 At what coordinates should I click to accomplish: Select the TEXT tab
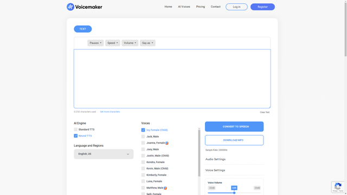(83, 29)
